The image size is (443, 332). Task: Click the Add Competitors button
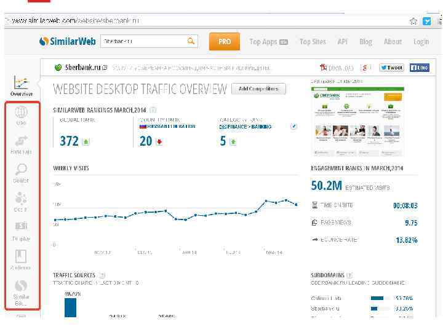click(x=258, y=89)
